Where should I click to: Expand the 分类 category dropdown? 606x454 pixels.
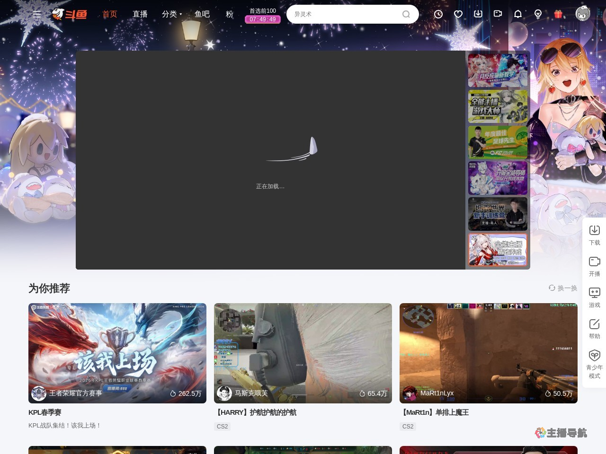[171, 14]
